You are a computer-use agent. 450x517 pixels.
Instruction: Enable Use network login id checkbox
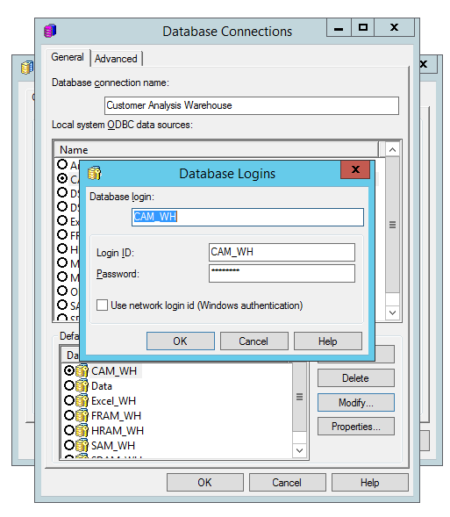pos(102,305)
